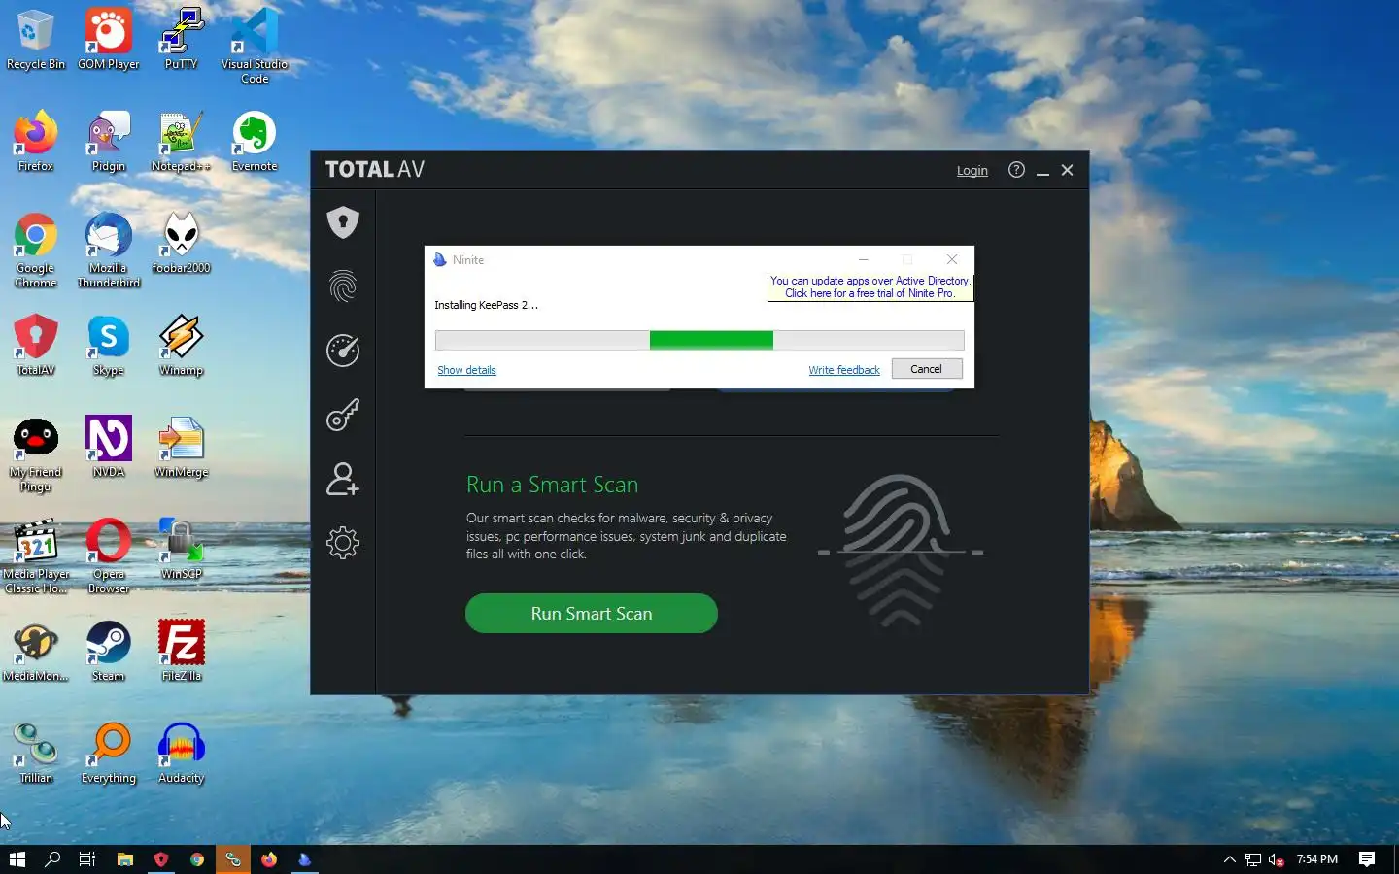Cancel the Ninite installation

coord(927,369)
